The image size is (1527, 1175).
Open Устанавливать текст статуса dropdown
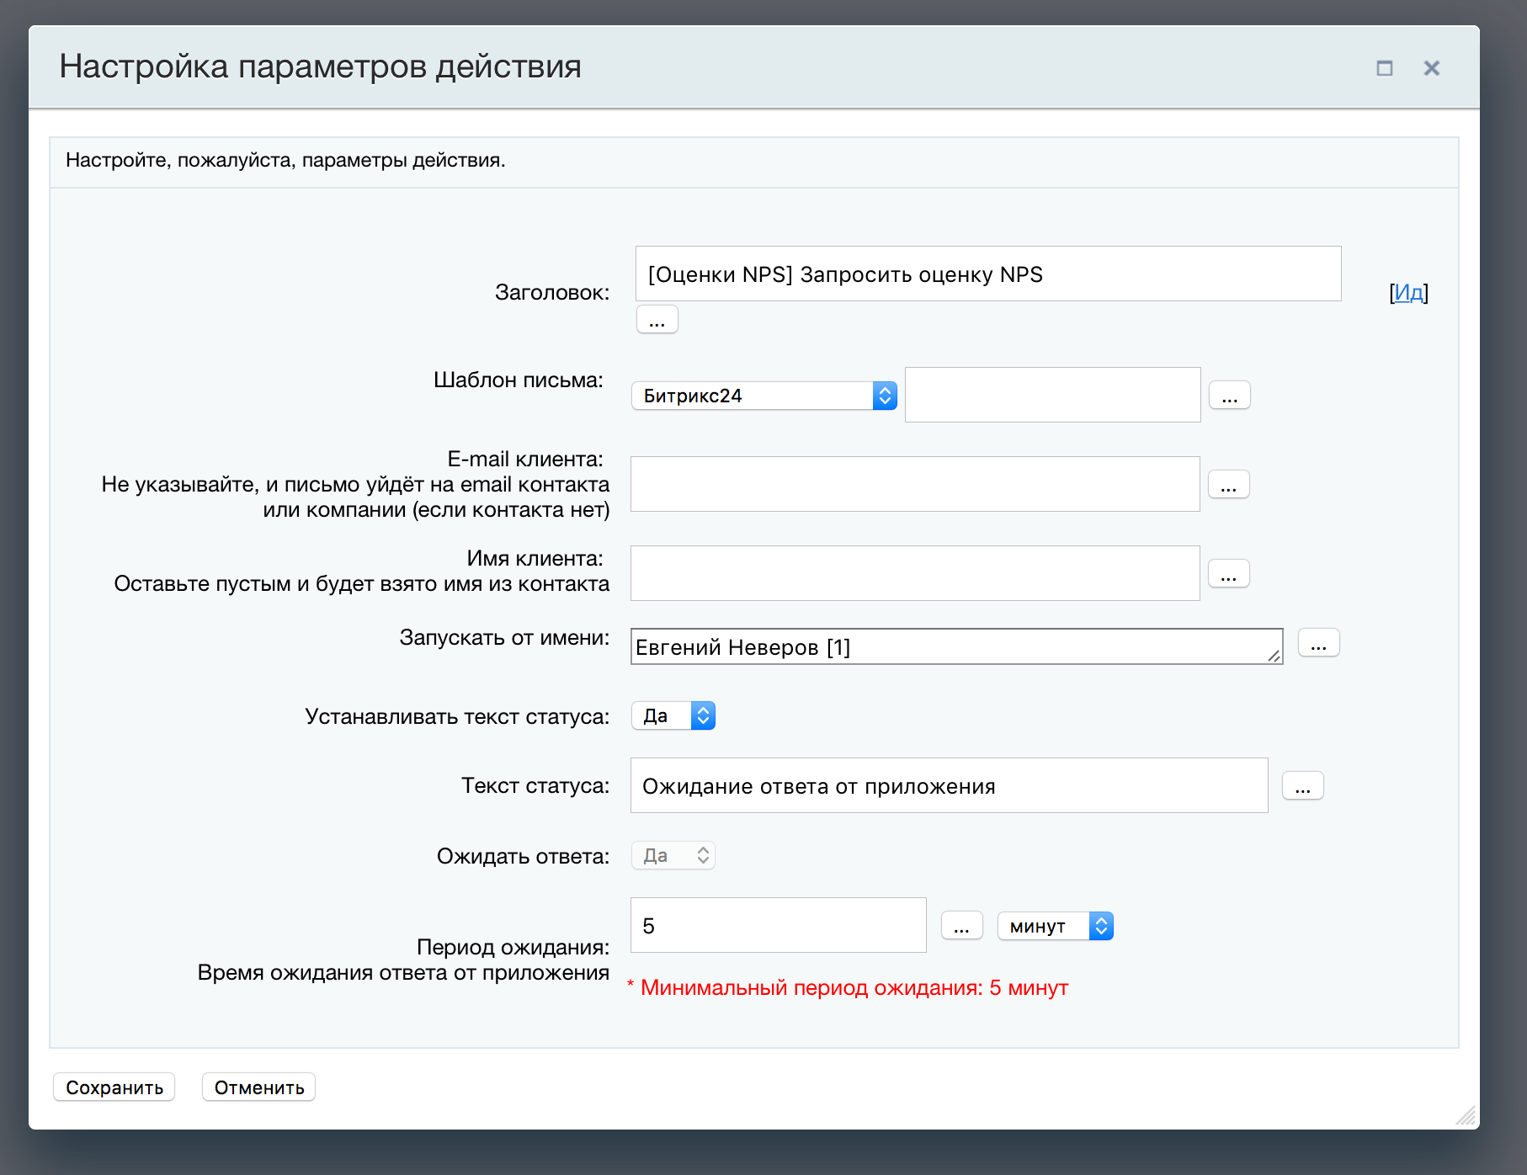pyautogui.click(x=673, y=716)
